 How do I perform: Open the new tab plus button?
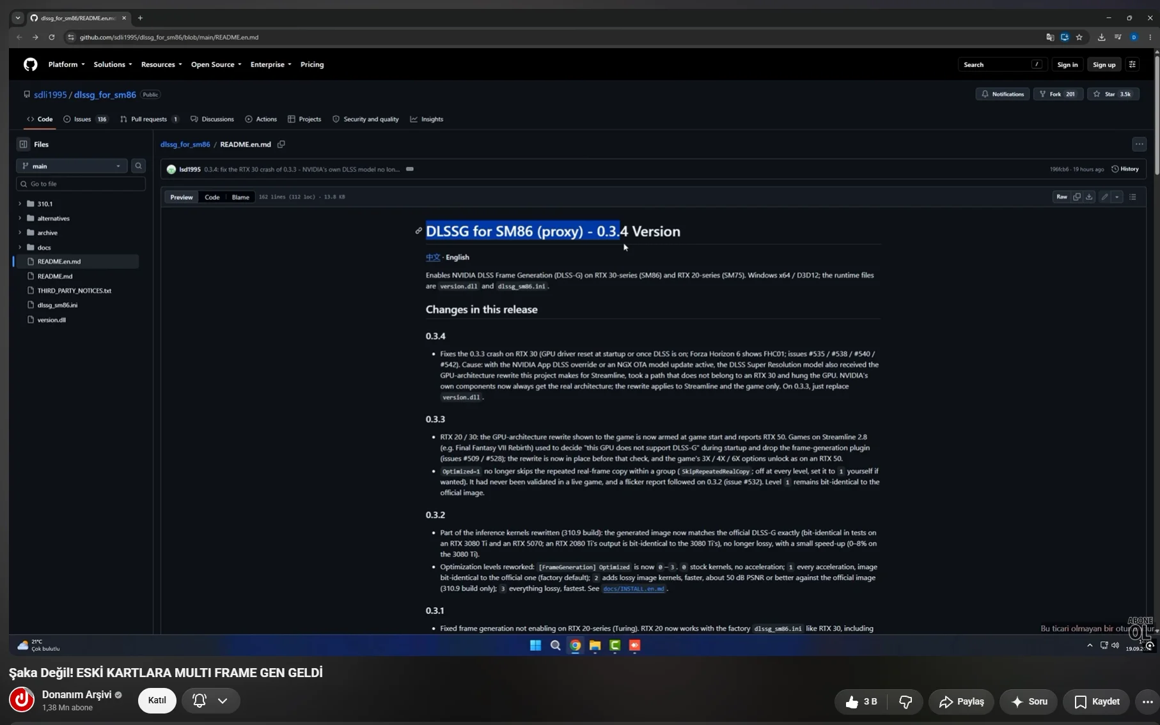click(141, 18)
